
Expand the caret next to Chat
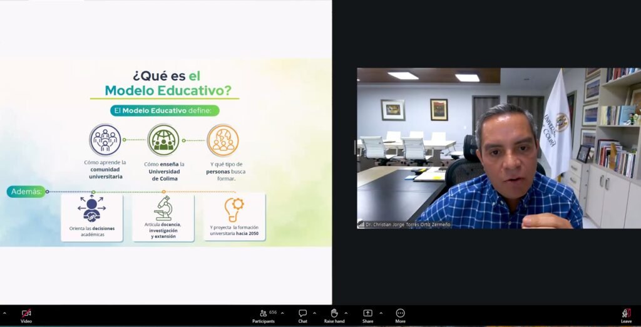pyautogui.click(x=314, y=313)
